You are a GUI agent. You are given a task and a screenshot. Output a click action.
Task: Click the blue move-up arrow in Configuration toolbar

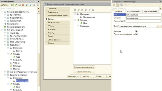27,5
